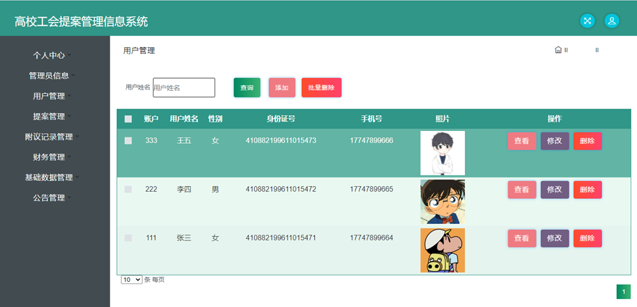Image resolution: width=637 pixels, height=307 pixels.
Task: Open 李四's Conan photo thumbnail
Action: pos(443,202)
